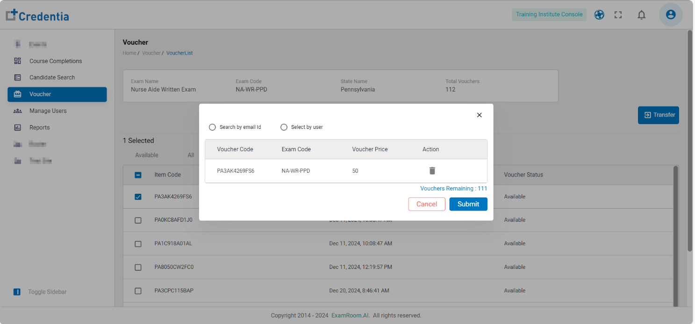The image size is (695, 324).
Task: Click the Toggle Sidebar icon
Action: click(x=17, y=292)
